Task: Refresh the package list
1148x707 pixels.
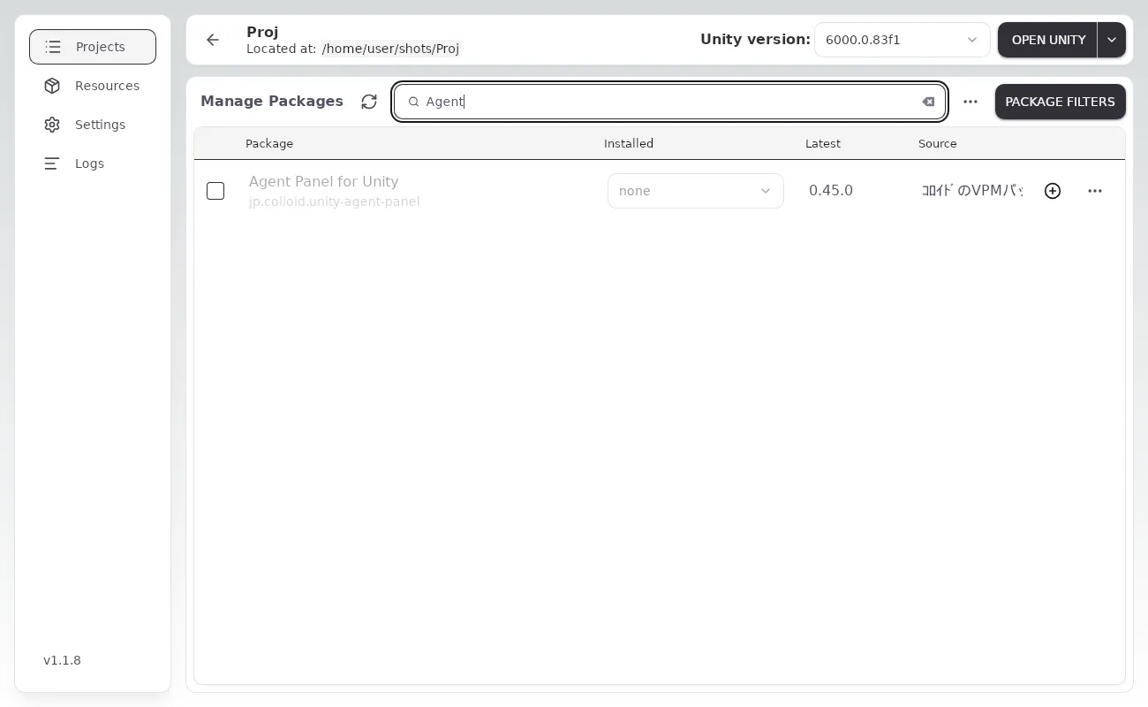Action: coord(369,102)
